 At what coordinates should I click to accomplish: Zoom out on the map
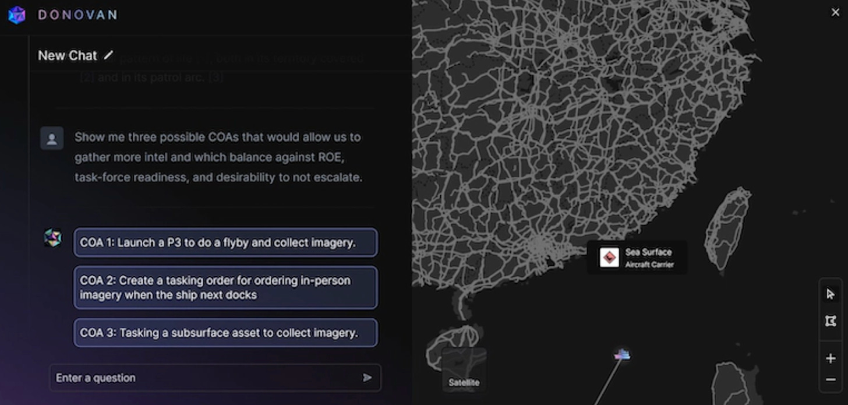tap(831, 380)
